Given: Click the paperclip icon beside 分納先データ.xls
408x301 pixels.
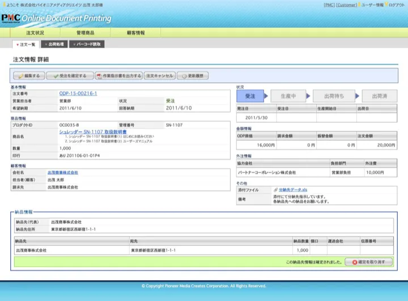Looking at the screenshot, I should tap(276, 190).
